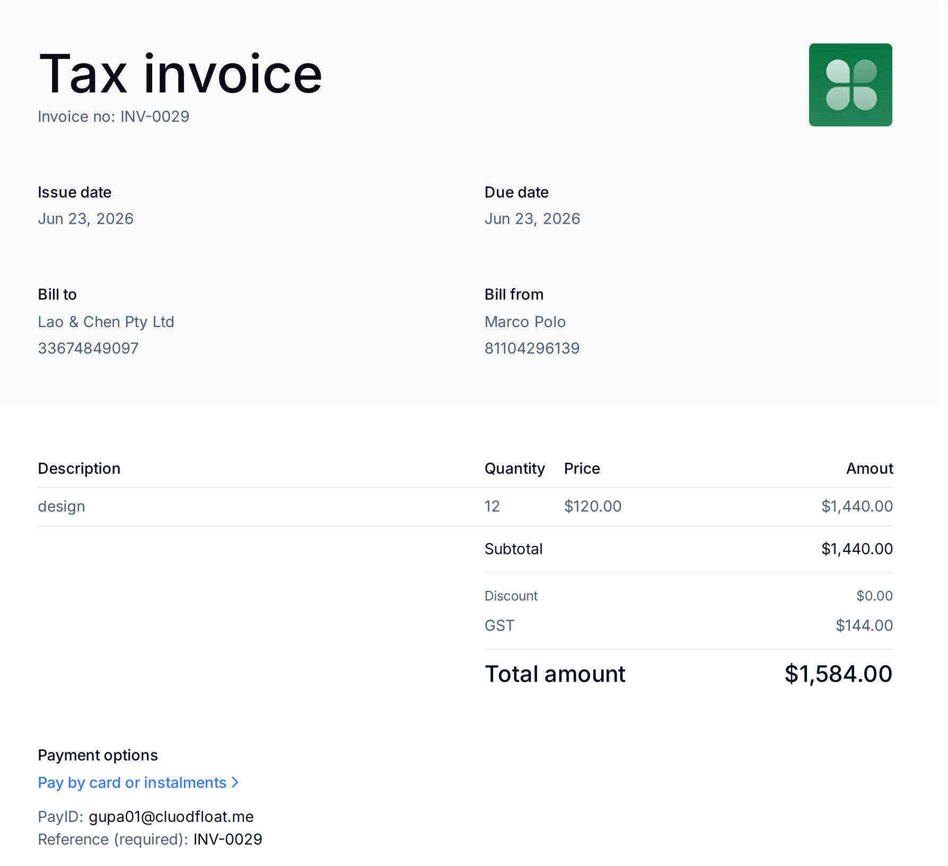Select the $0.00 discount value

[875, 596]
